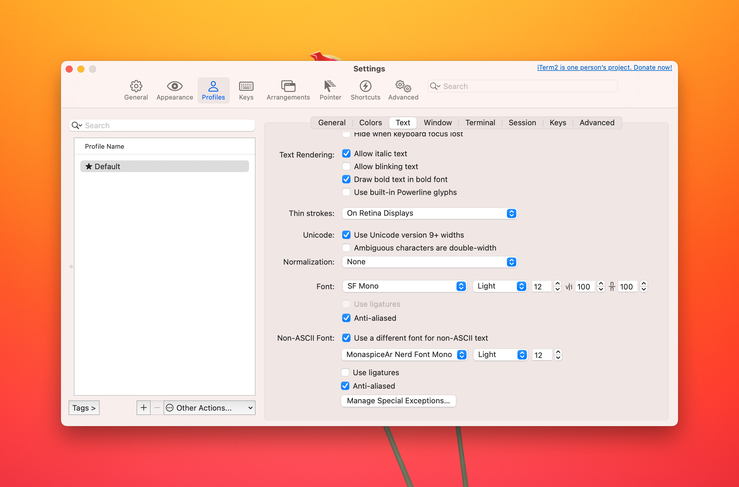Open the General settings gear icon
Screen dimensions: 739x487
tap(136, 86)
